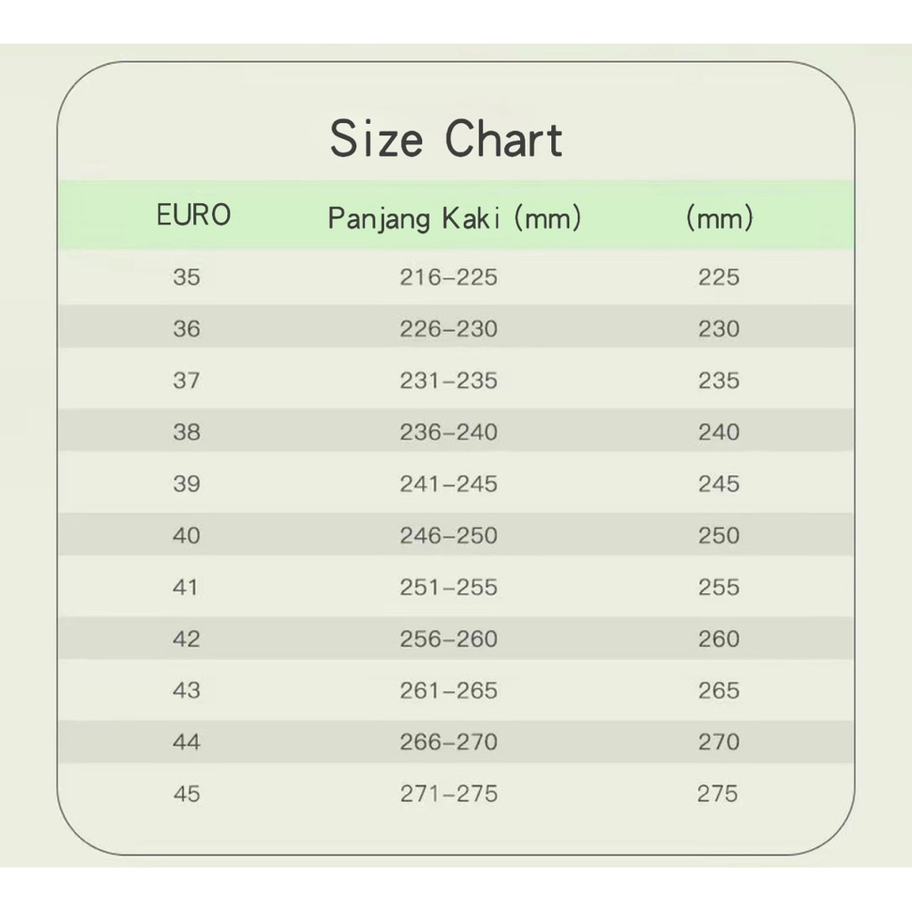Select EURO size 39 cell
912x912 pixels.
(x=187, y=484)
